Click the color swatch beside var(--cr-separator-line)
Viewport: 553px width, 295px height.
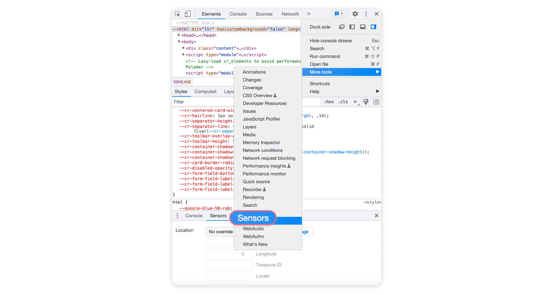click(197, 131)
